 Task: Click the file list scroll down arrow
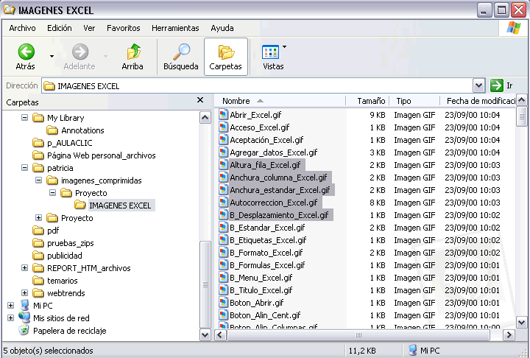[522, 323]
